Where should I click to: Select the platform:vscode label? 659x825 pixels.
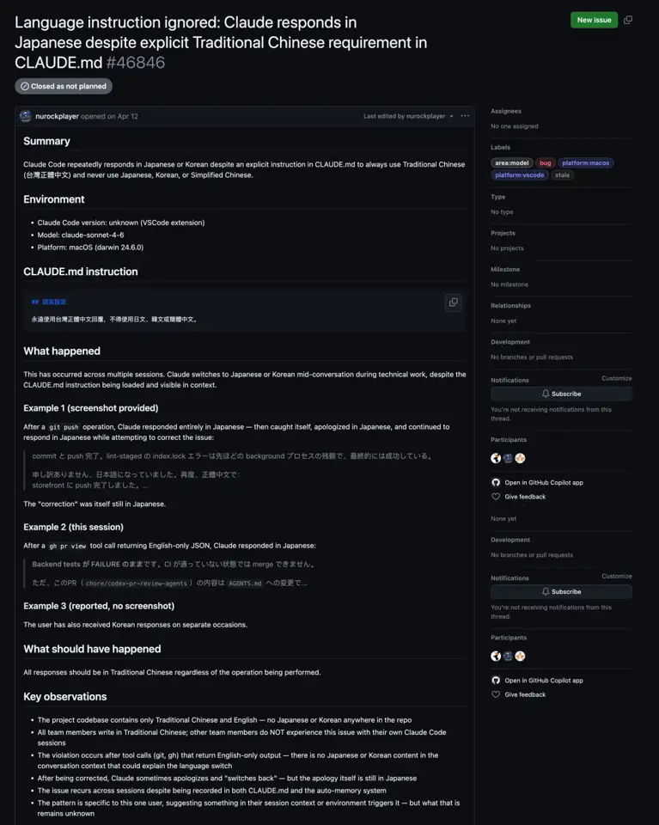[x=519, y=175]
